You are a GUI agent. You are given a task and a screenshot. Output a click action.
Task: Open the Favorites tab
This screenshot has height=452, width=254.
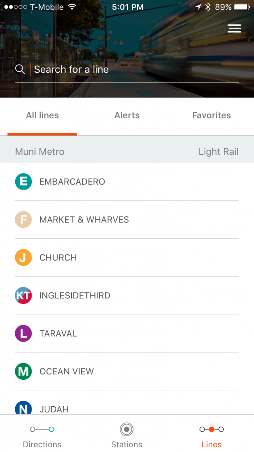212,115
